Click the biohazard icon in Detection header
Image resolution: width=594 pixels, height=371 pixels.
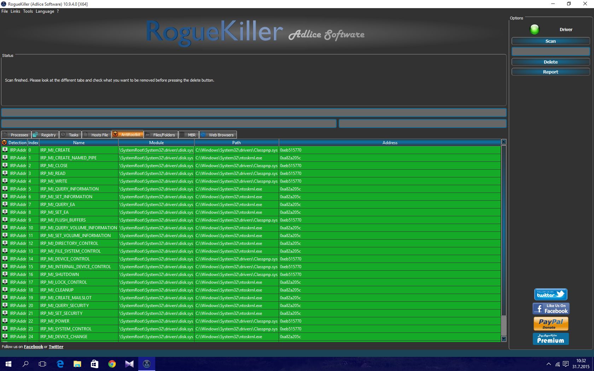[x=4, y=142]
